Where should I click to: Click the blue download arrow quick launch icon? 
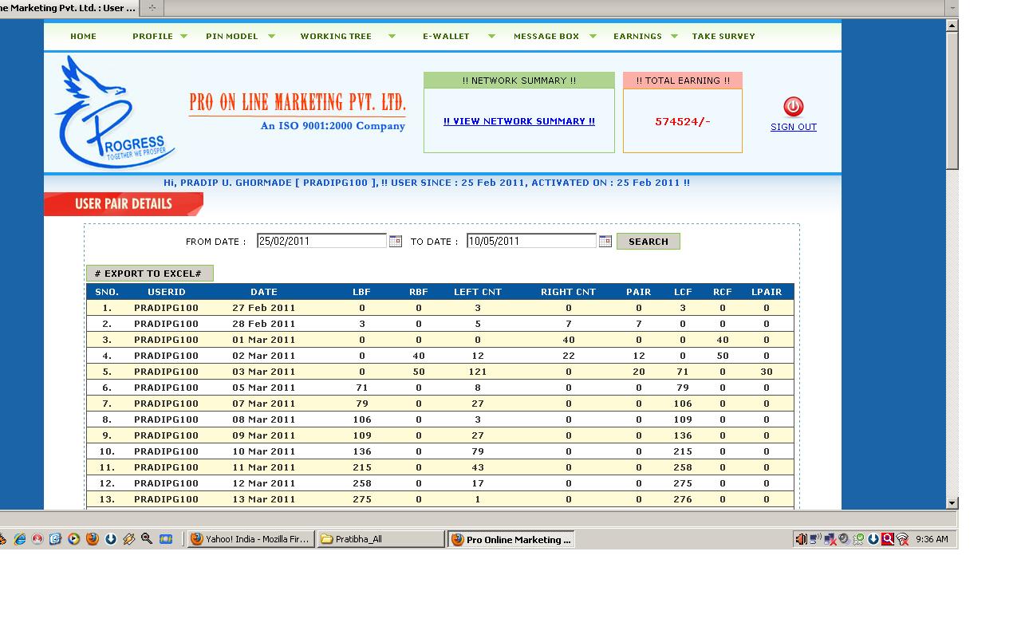(111, 539)
